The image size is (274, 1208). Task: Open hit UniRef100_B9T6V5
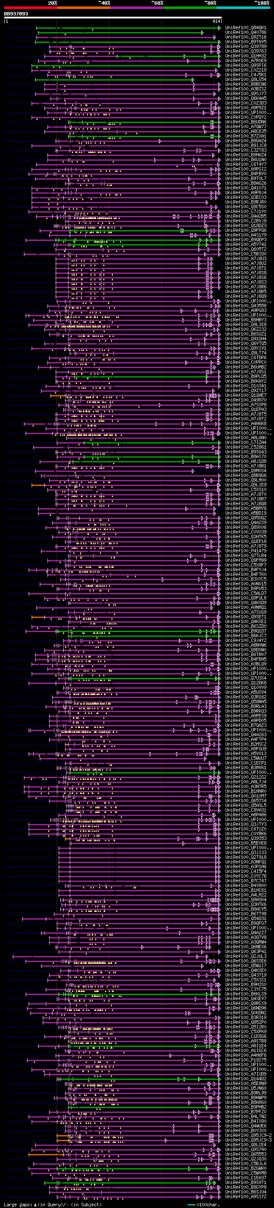click(246, 42)
